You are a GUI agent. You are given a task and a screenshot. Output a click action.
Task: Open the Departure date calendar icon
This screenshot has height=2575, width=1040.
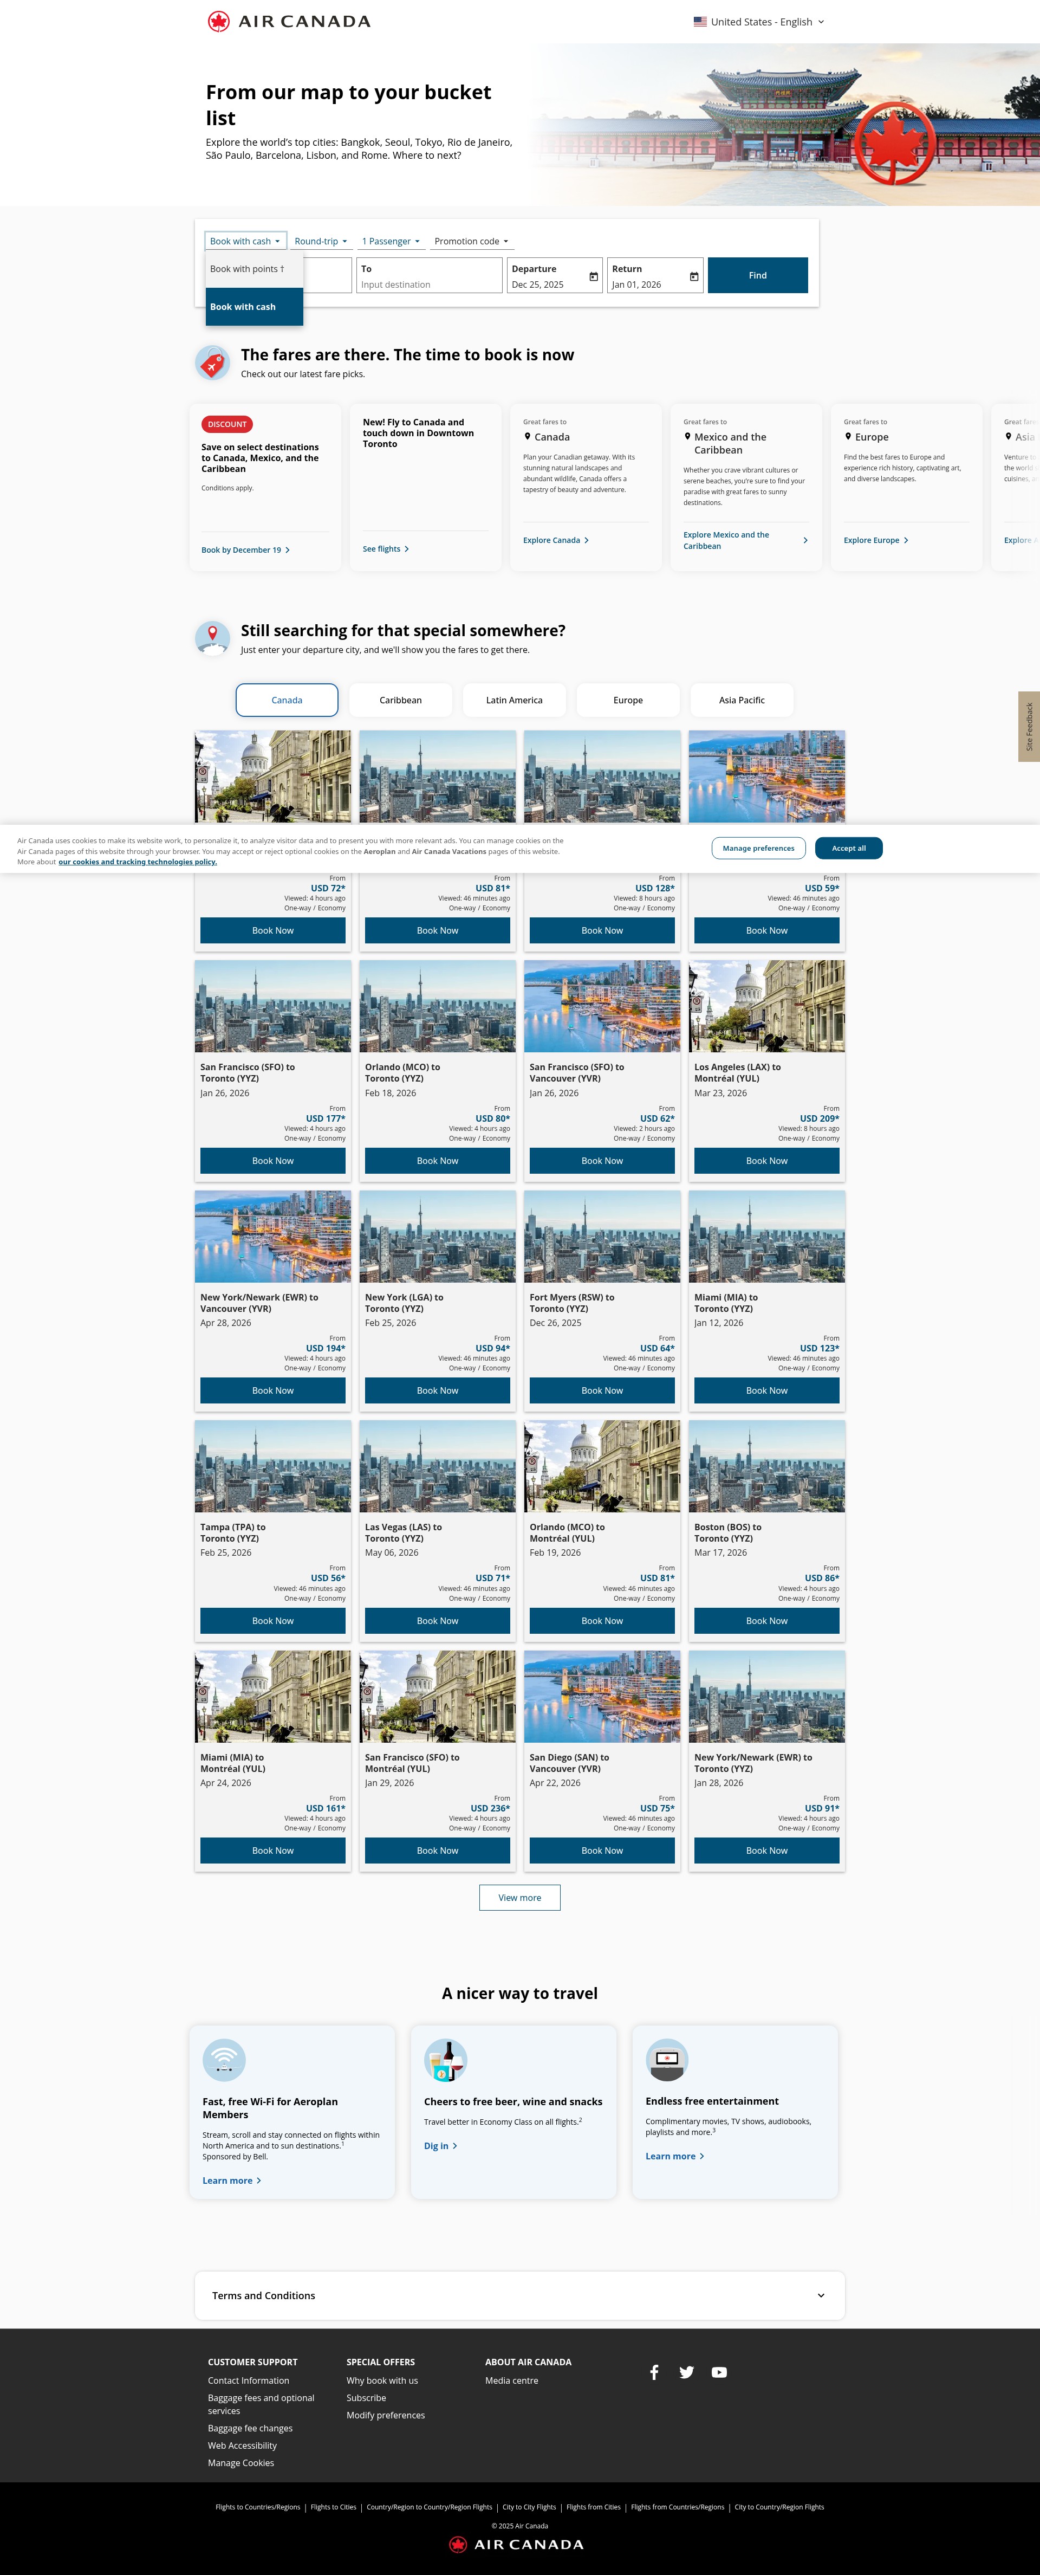594,277
